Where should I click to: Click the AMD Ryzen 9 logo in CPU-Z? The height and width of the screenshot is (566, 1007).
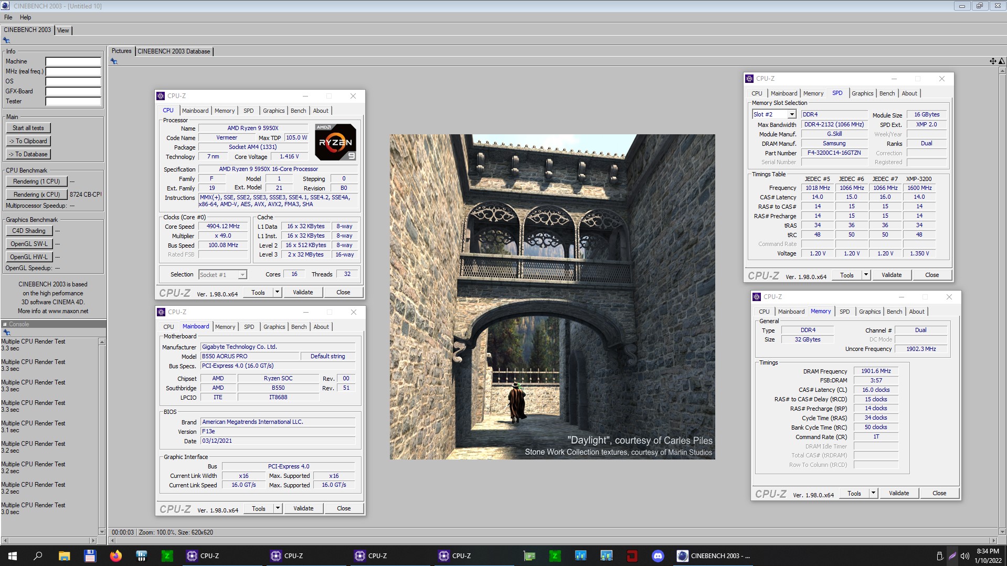coord(335,142)
